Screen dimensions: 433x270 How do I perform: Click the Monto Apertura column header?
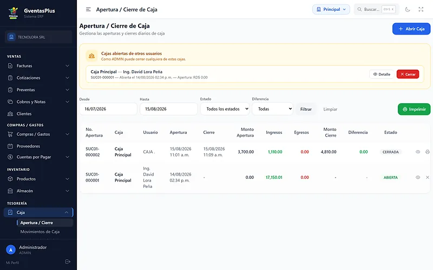245,132
